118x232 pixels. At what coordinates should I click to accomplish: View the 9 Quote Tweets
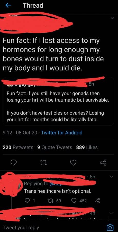click(55, 147)
